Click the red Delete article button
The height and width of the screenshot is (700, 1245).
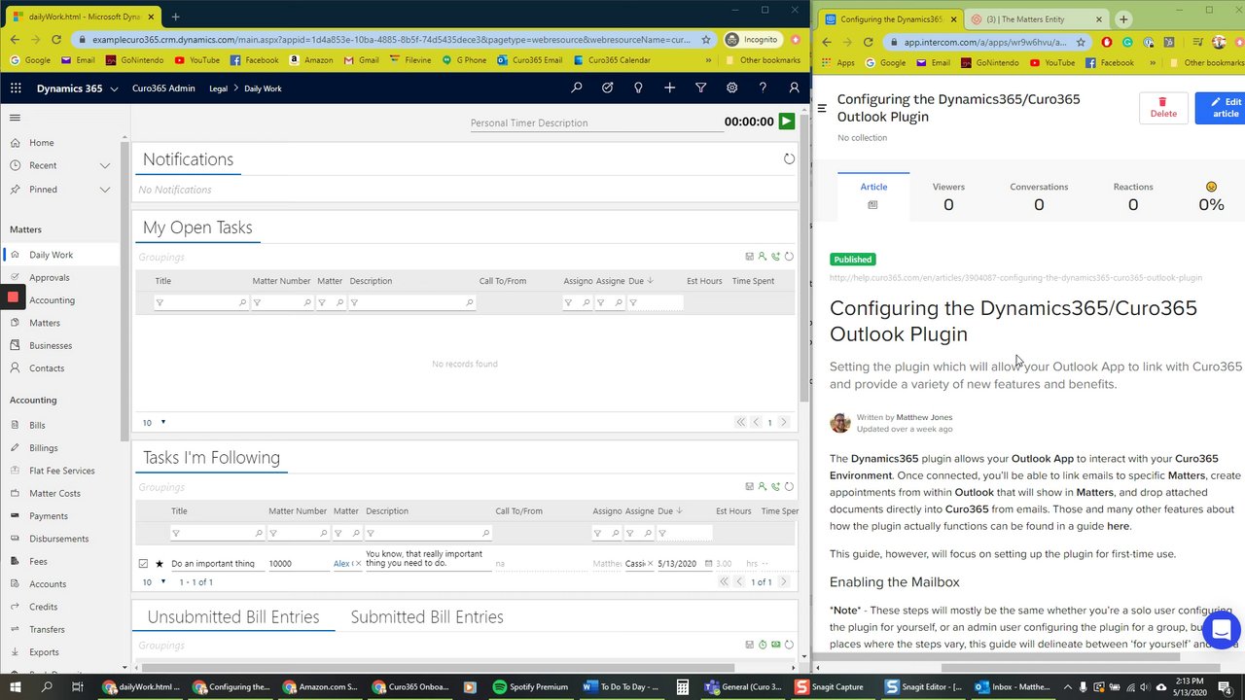1163,107
